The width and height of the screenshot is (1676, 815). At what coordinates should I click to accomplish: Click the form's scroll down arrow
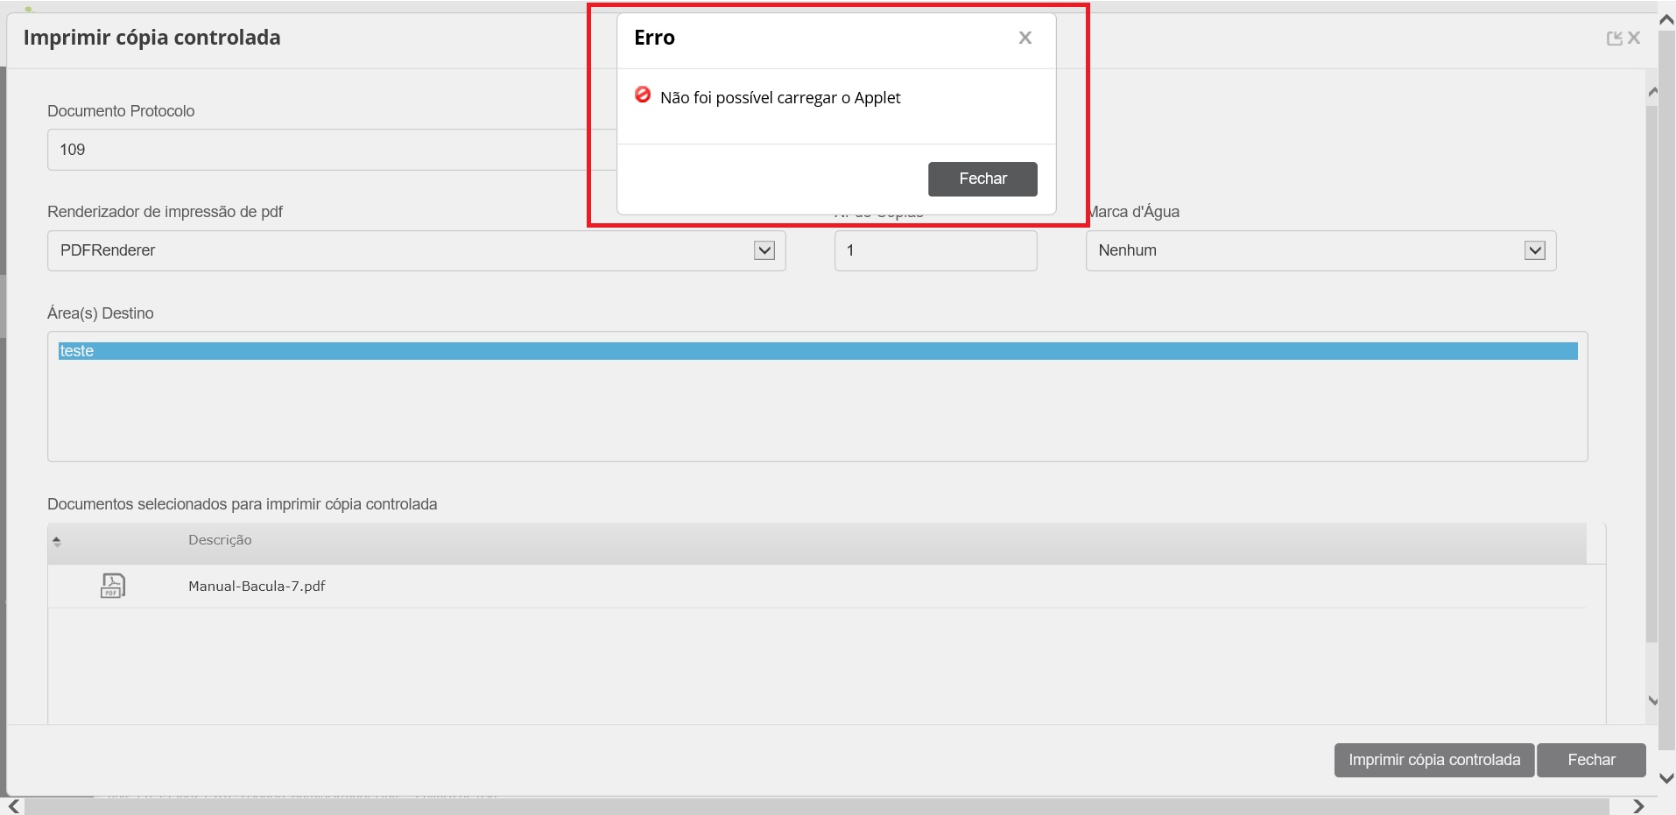[x=1652, y=700]
